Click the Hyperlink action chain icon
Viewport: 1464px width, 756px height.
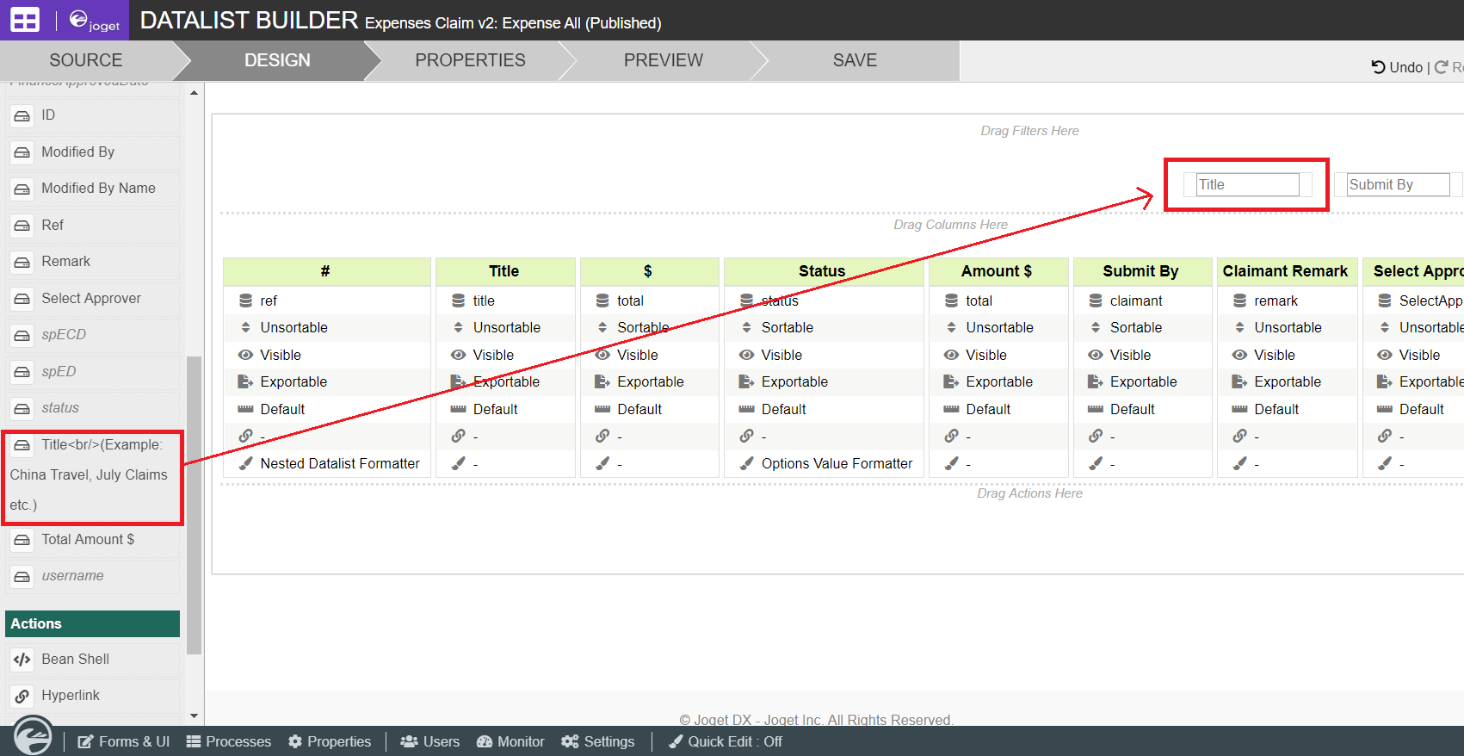(x=22, y=696)
